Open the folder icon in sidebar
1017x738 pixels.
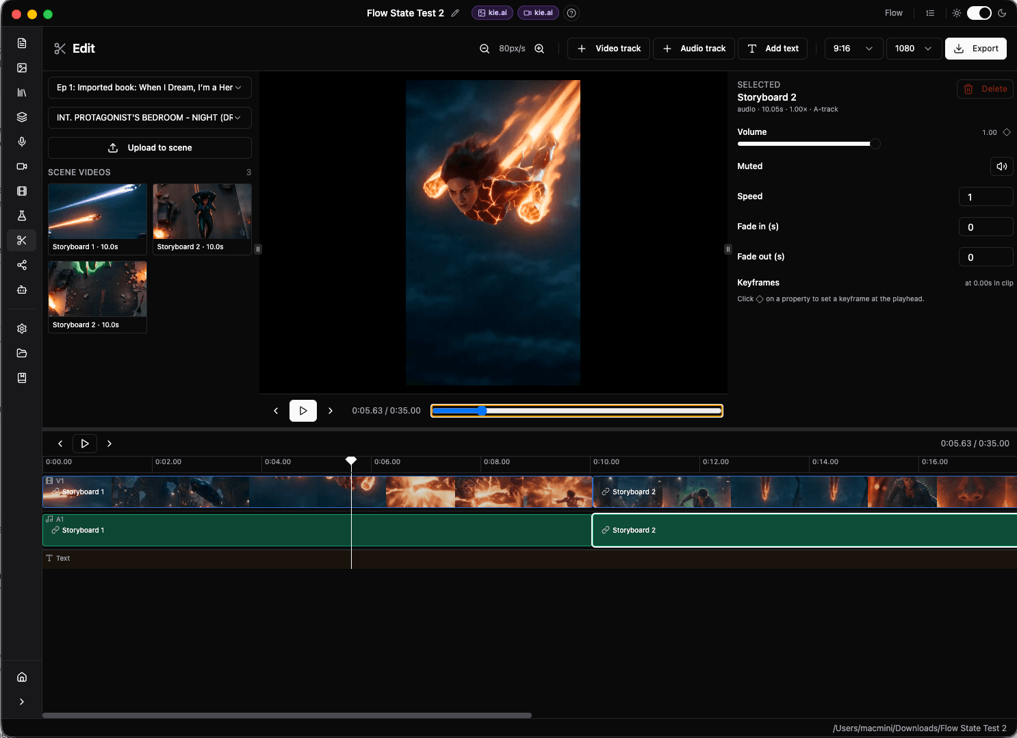tap(22, 353)
